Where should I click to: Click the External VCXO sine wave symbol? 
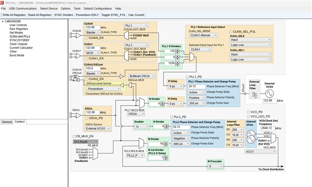click(x=270, y=93)
